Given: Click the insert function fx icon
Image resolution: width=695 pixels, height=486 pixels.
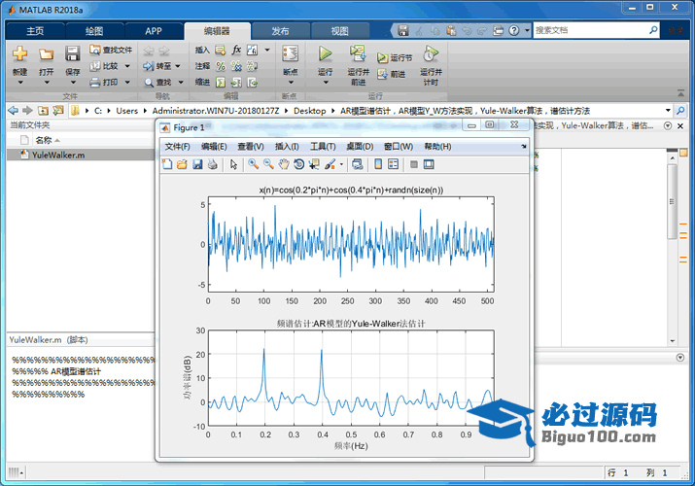Looking at the screenshot, I should coord(237,50).
